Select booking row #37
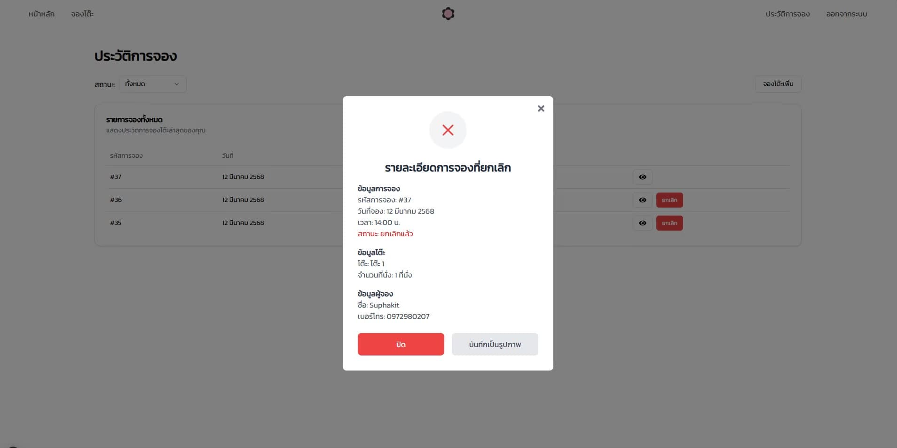The image size is (897, 448). click(448, 177)
